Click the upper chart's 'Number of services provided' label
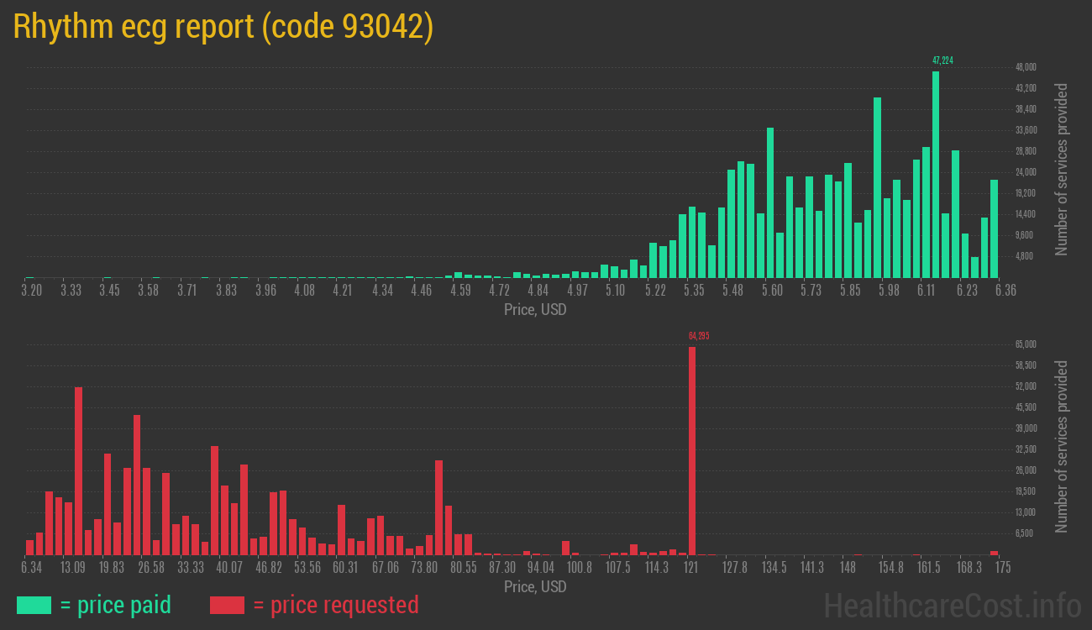 pyautogui.click(x=1062, y=169)
